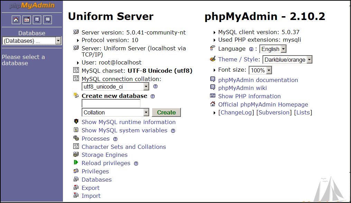351x203 pixels.
Task: Open the Font size 100% dropdown
Action: (260, 70)
